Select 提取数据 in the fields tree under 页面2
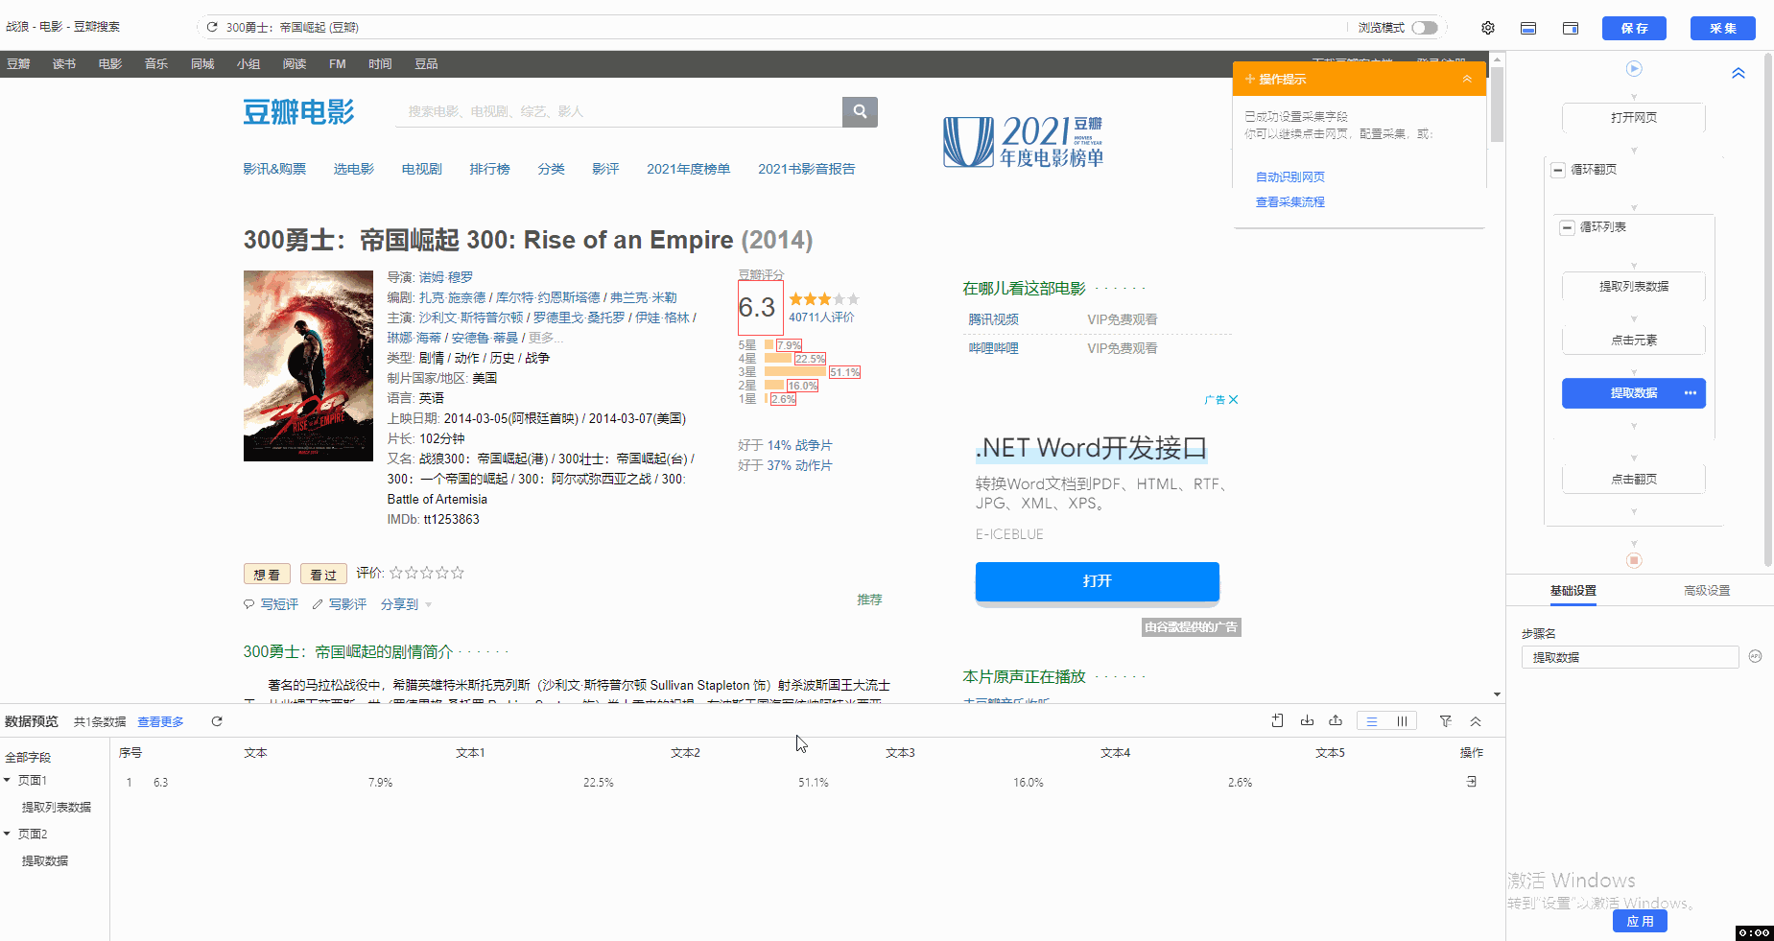Image resolution: width=1774 pixels, height=941 pixels. pyautogui.click(x=45, y=860)
